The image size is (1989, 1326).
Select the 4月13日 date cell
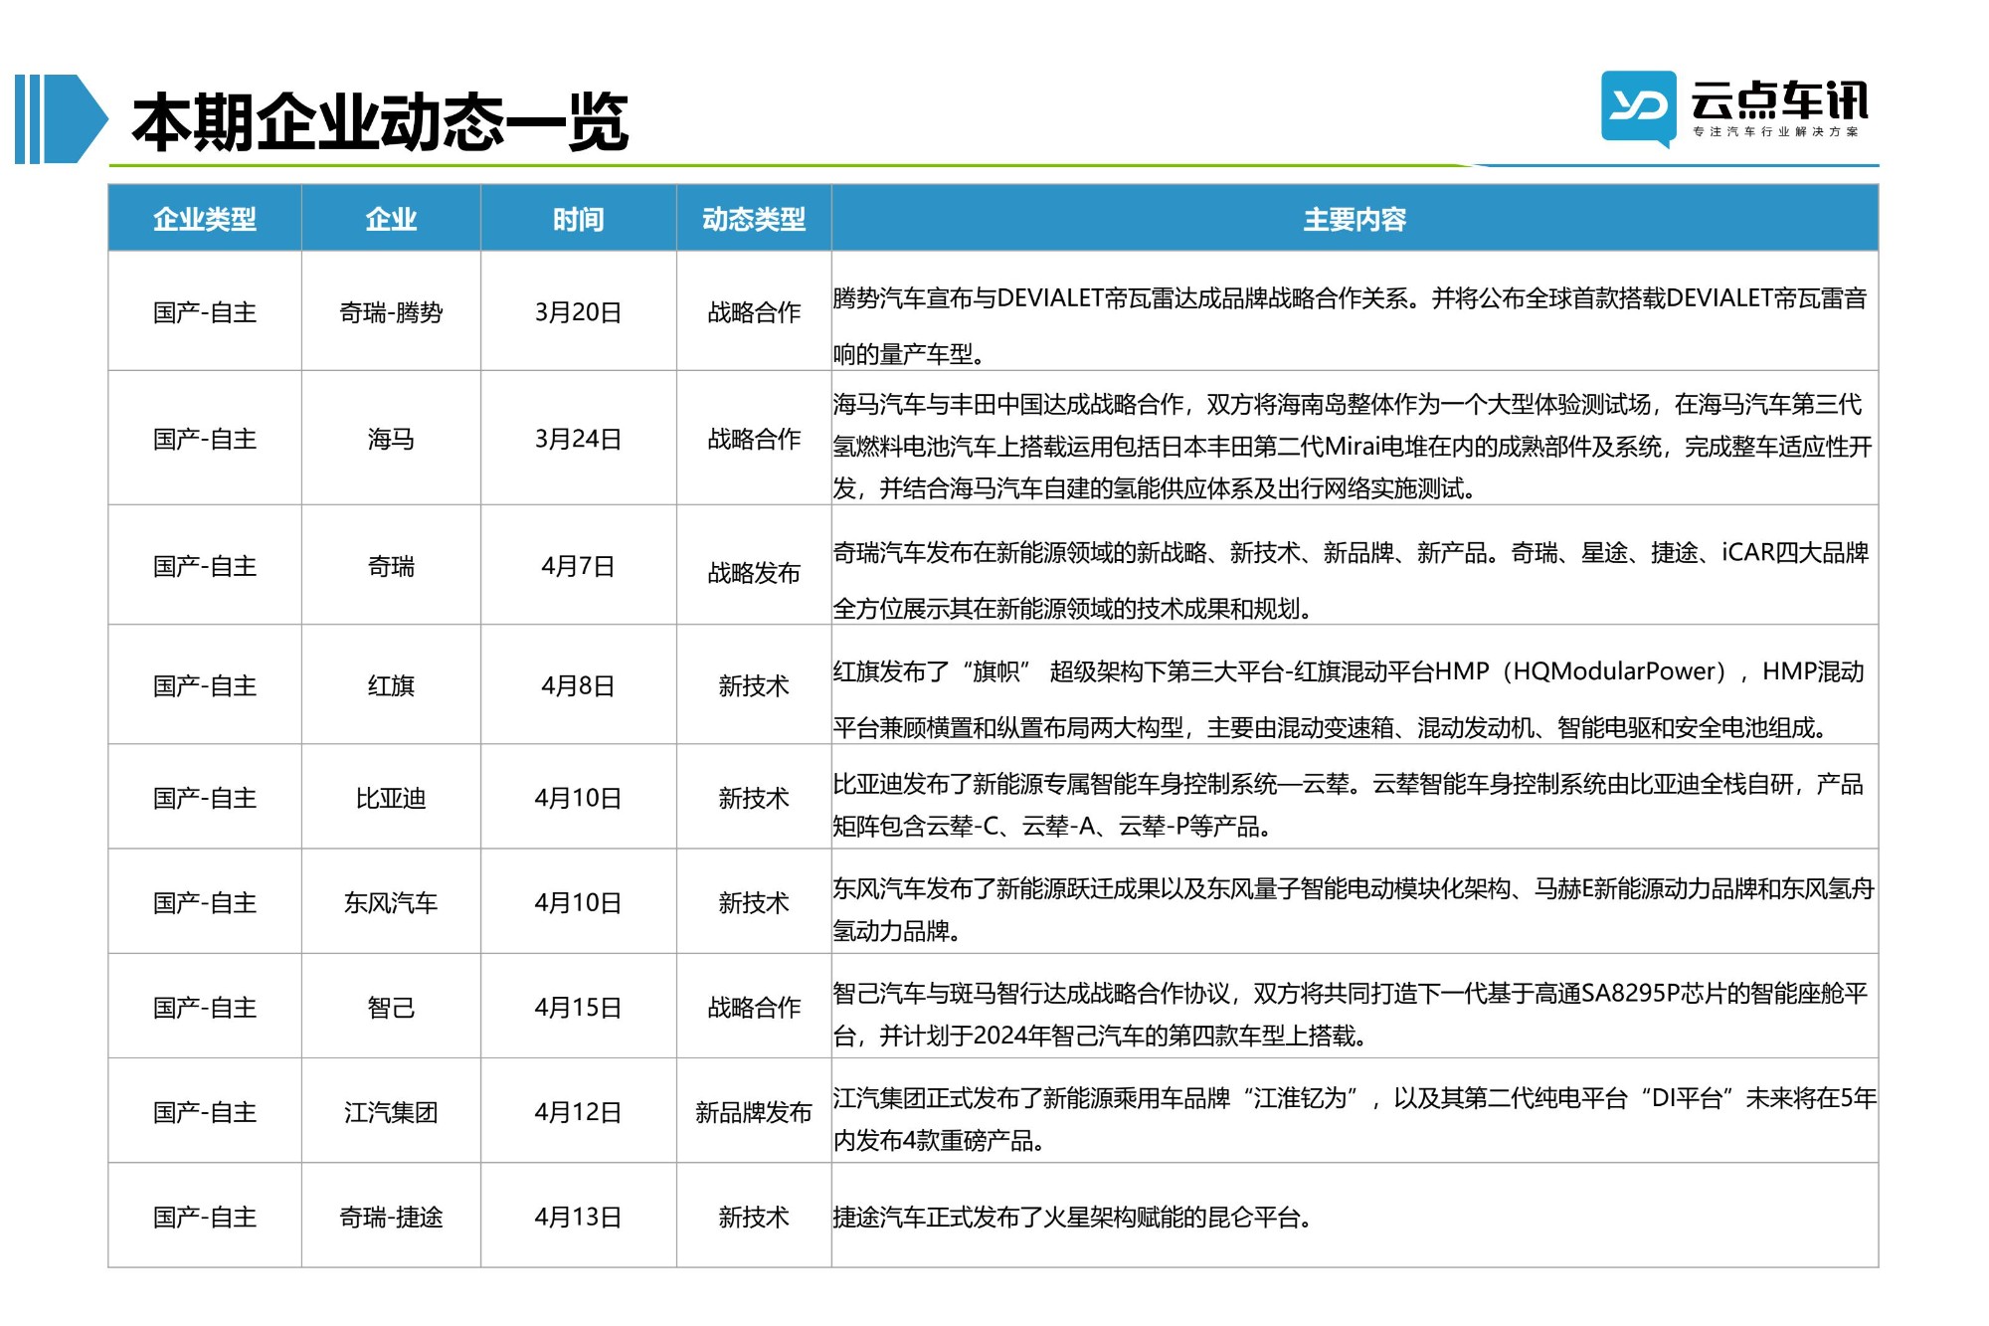(579, 1217)
